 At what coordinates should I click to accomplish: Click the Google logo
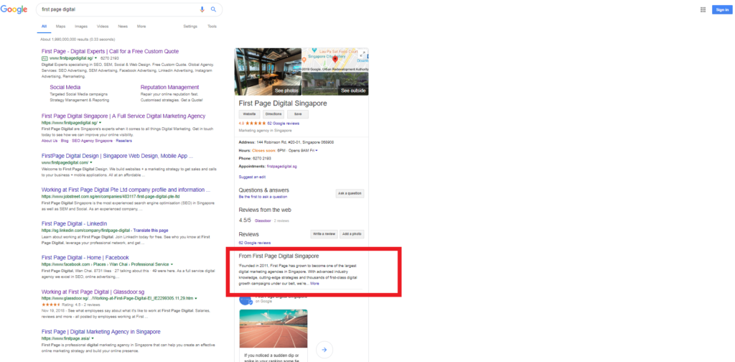tap(14, 9)
